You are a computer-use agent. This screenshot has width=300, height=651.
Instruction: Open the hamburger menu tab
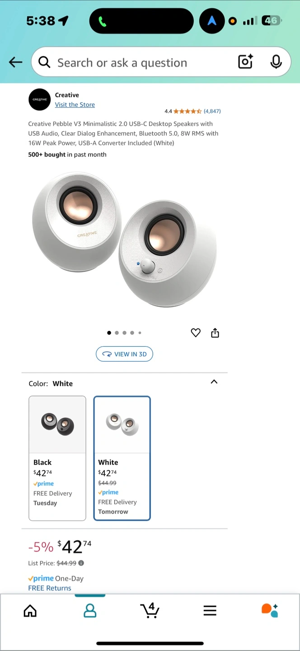[210, 611]
